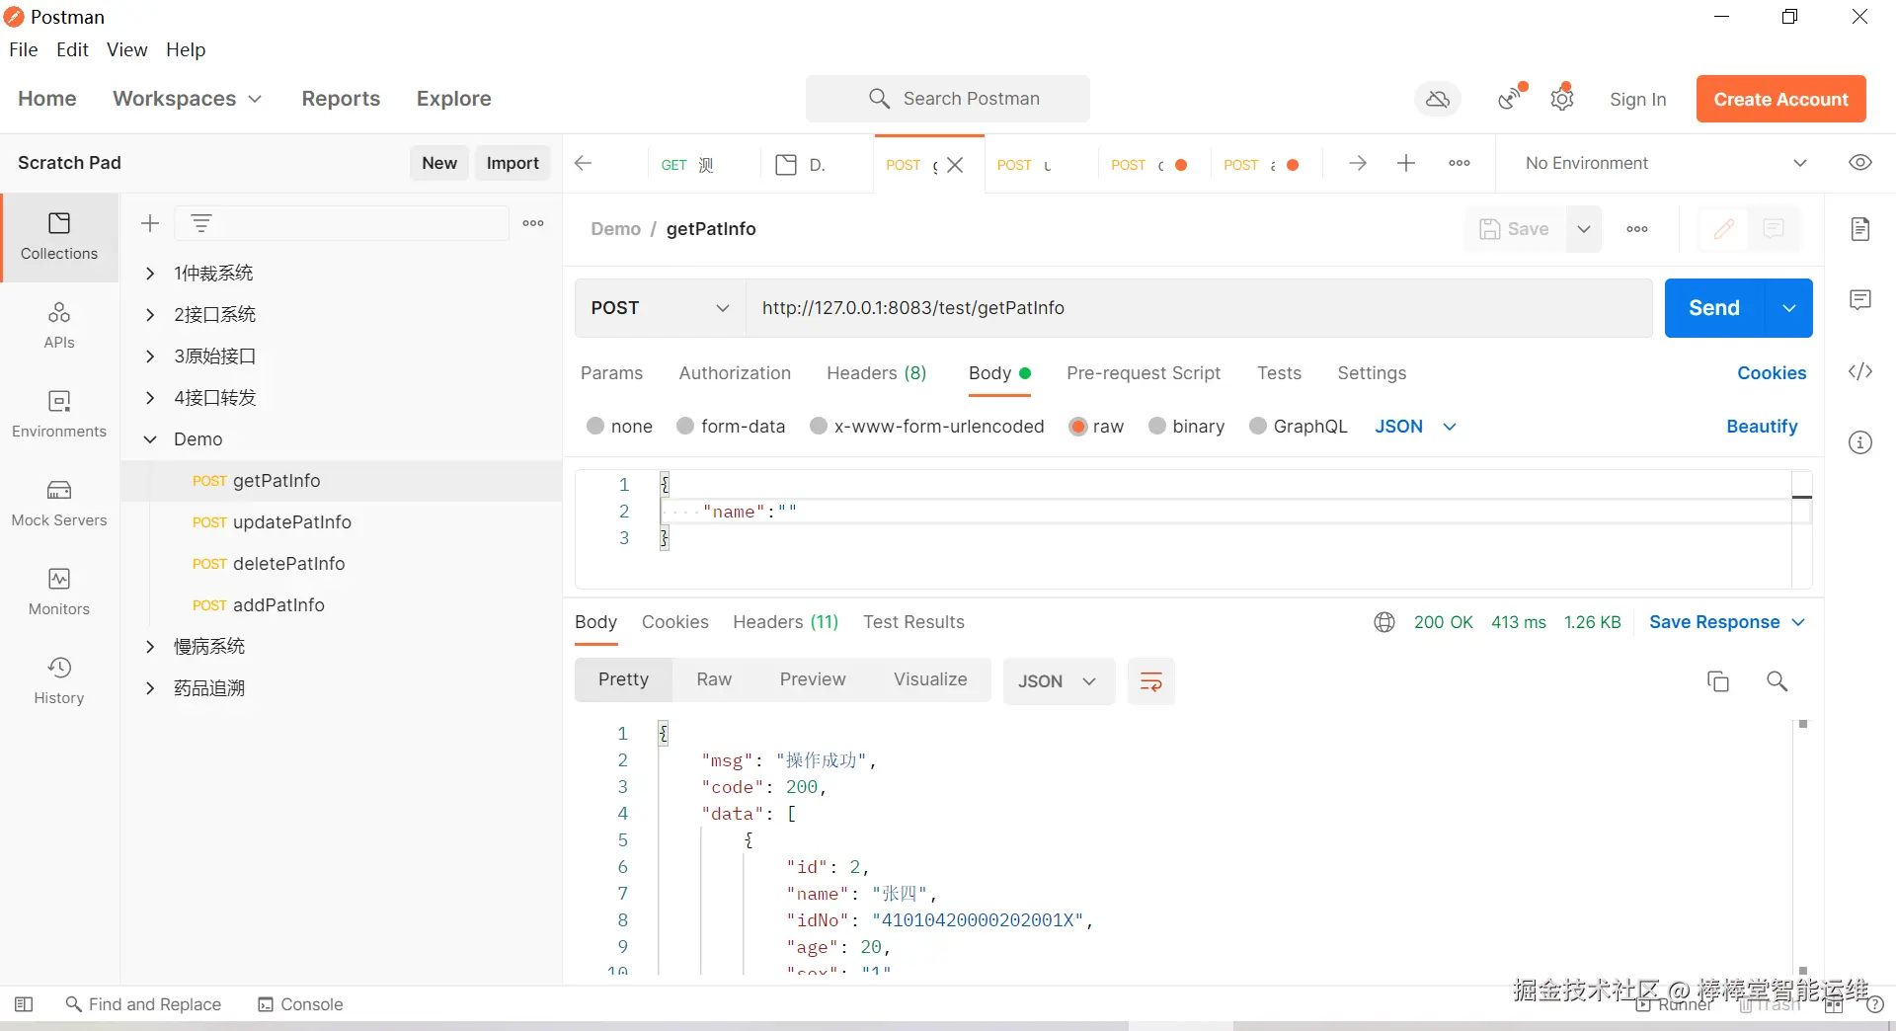This screenshot has height=1031, width=1896.
Task: Open the Mock Servers panel
Action: click(x=59, y=503)
